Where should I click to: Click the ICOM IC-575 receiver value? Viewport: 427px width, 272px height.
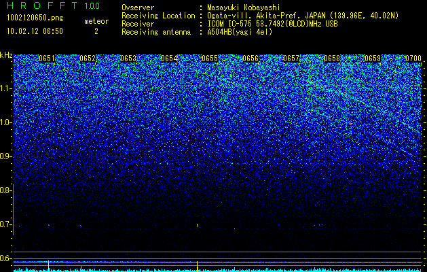(272, 24)
